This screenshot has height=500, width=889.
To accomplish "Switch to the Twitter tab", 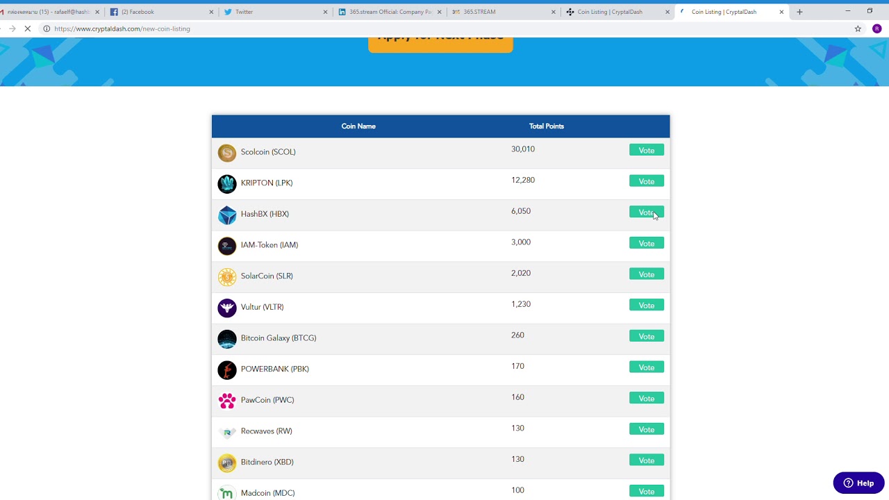I will tap(276, 12).
